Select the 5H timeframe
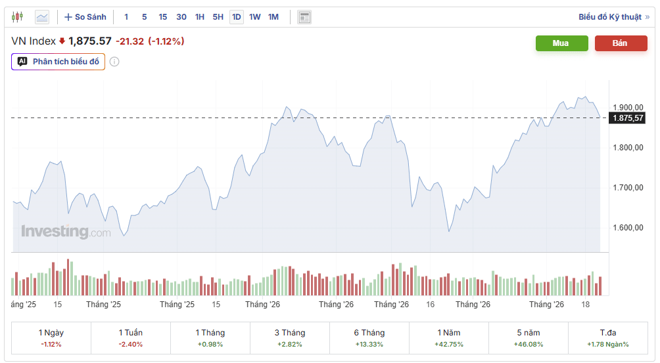 pyautogui.click(x=218, y=17)
